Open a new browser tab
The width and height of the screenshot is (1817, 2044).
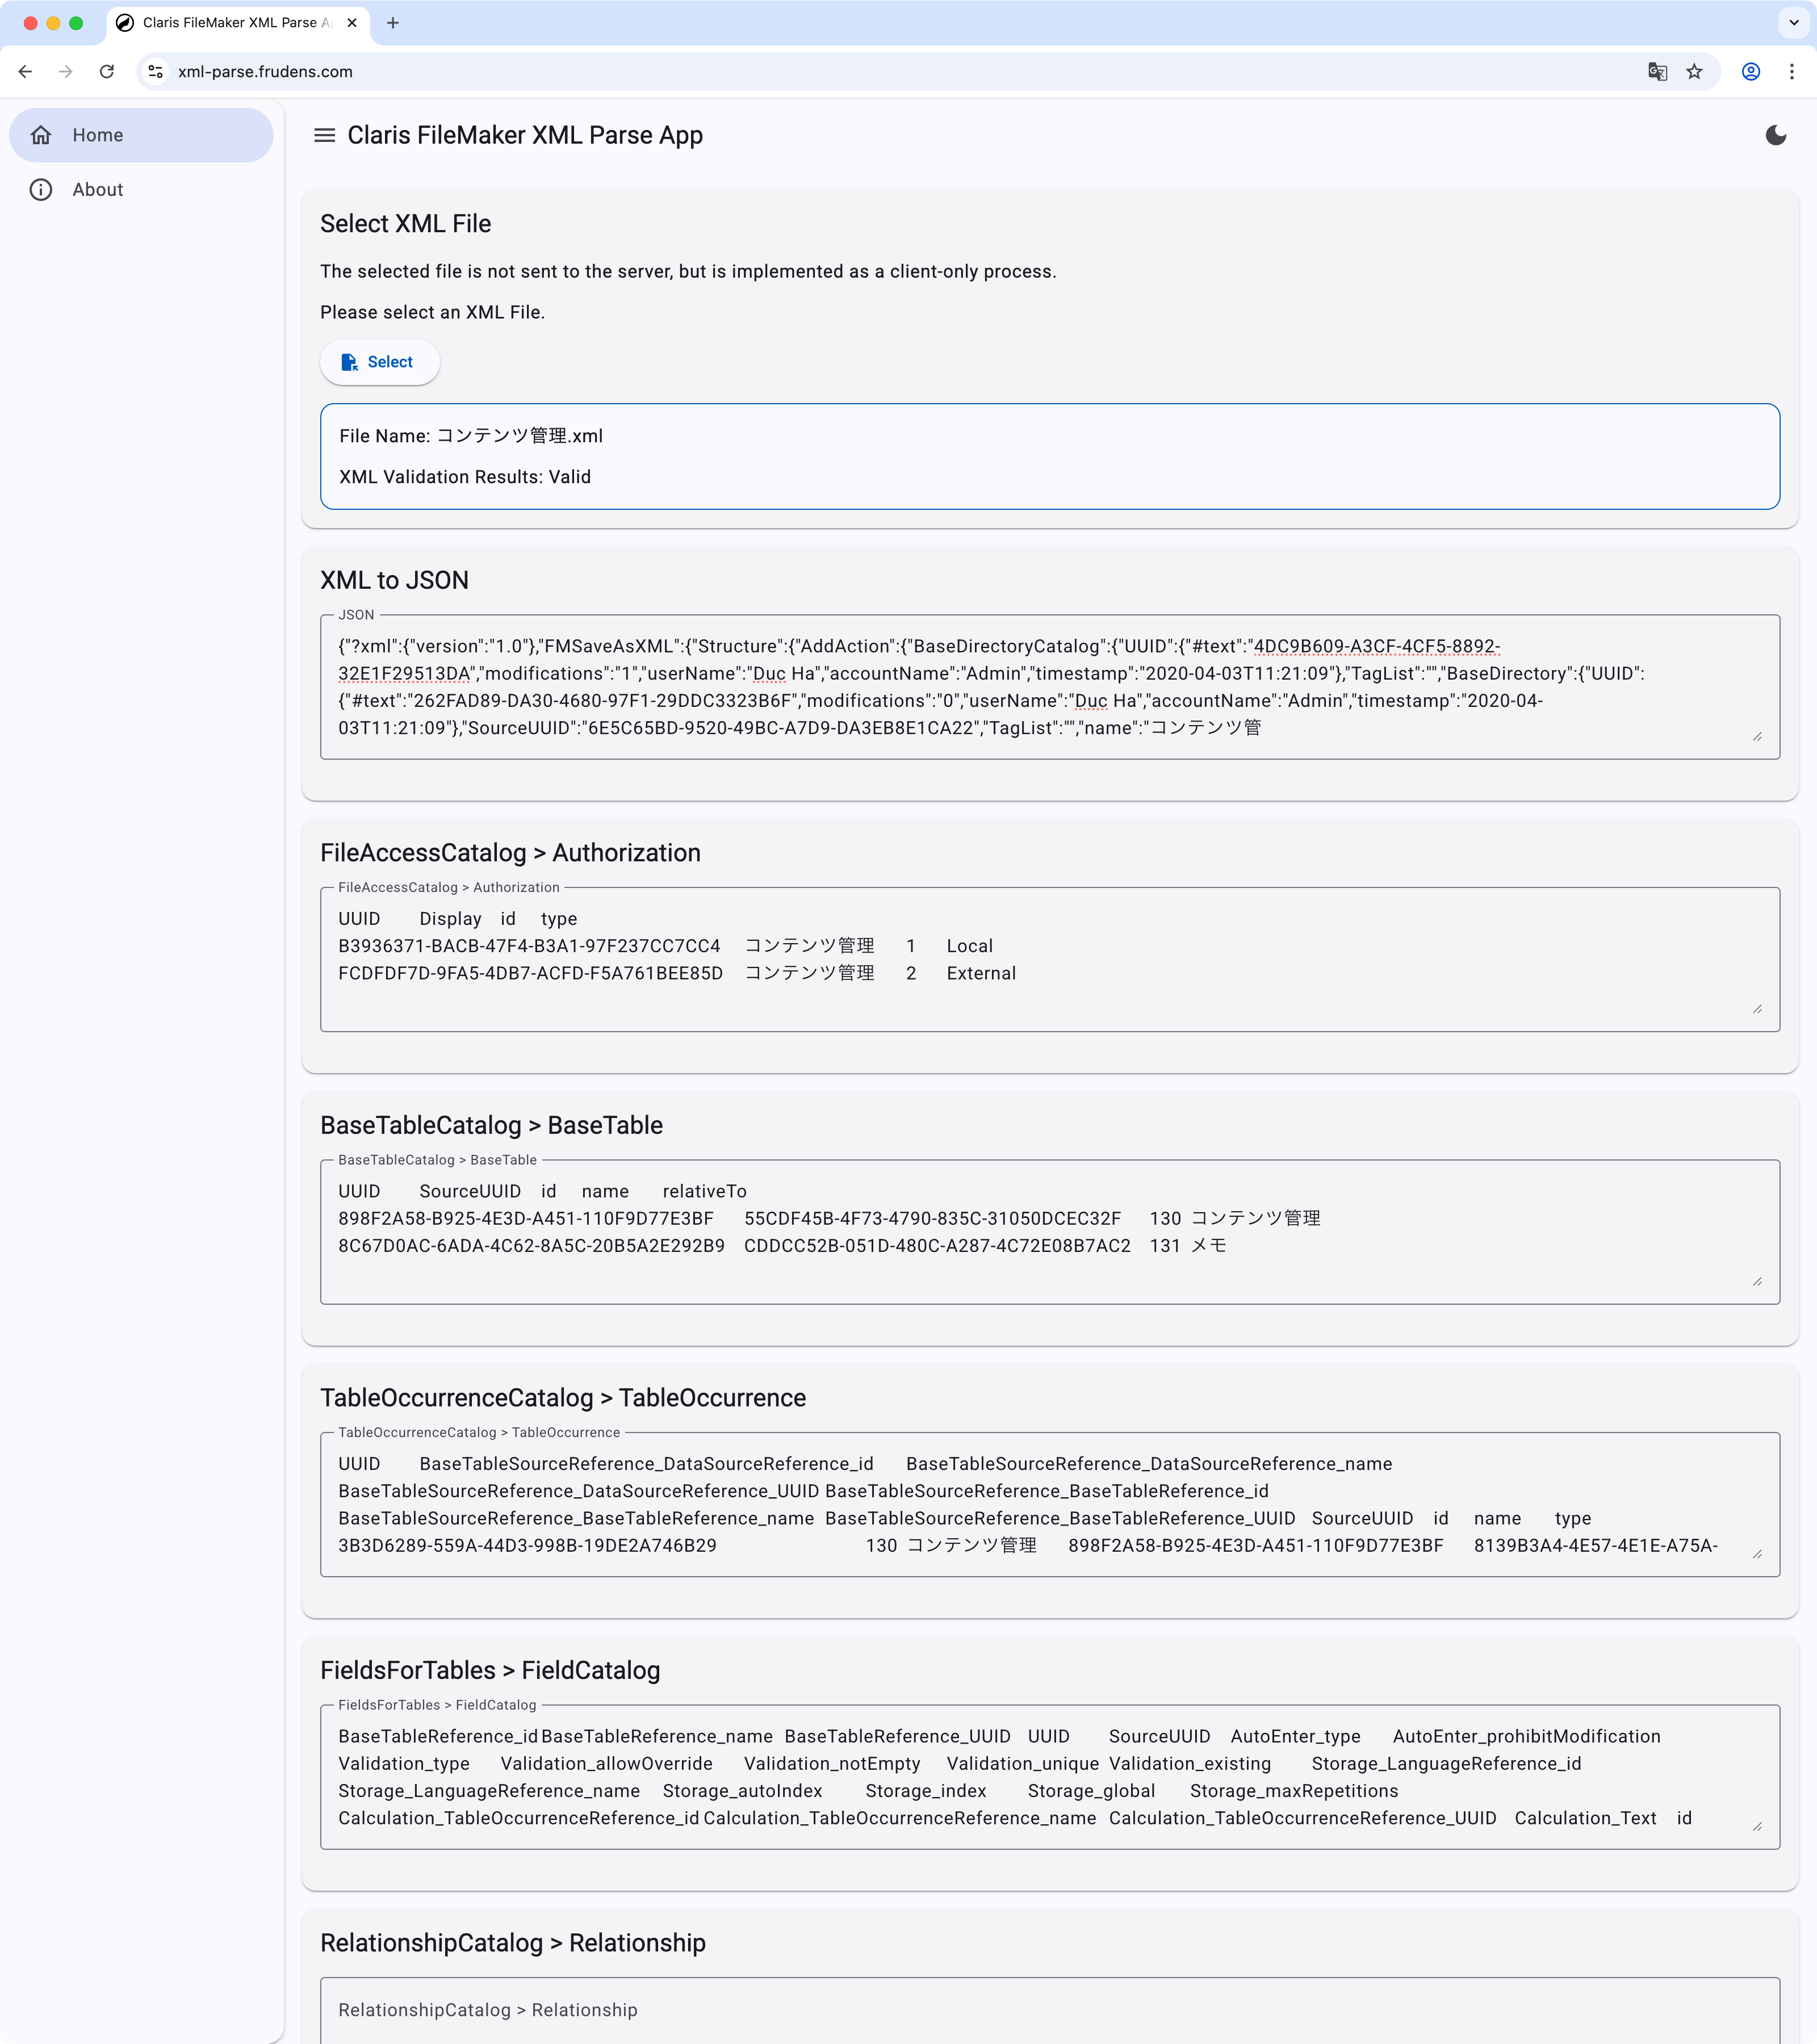point(393,22)
